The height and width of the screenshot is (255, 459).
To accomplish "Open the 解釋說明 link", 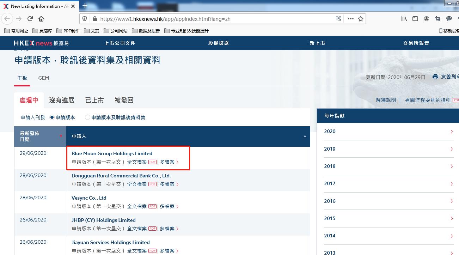I will click(386, 100).
